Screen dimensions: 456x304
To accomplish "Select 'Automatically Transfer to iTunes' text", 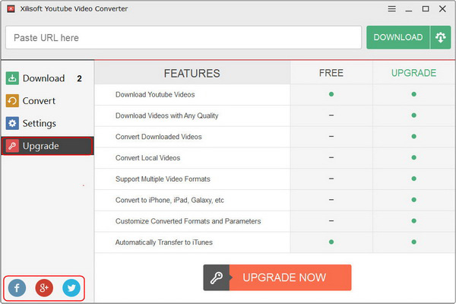I will coord(163,242).
